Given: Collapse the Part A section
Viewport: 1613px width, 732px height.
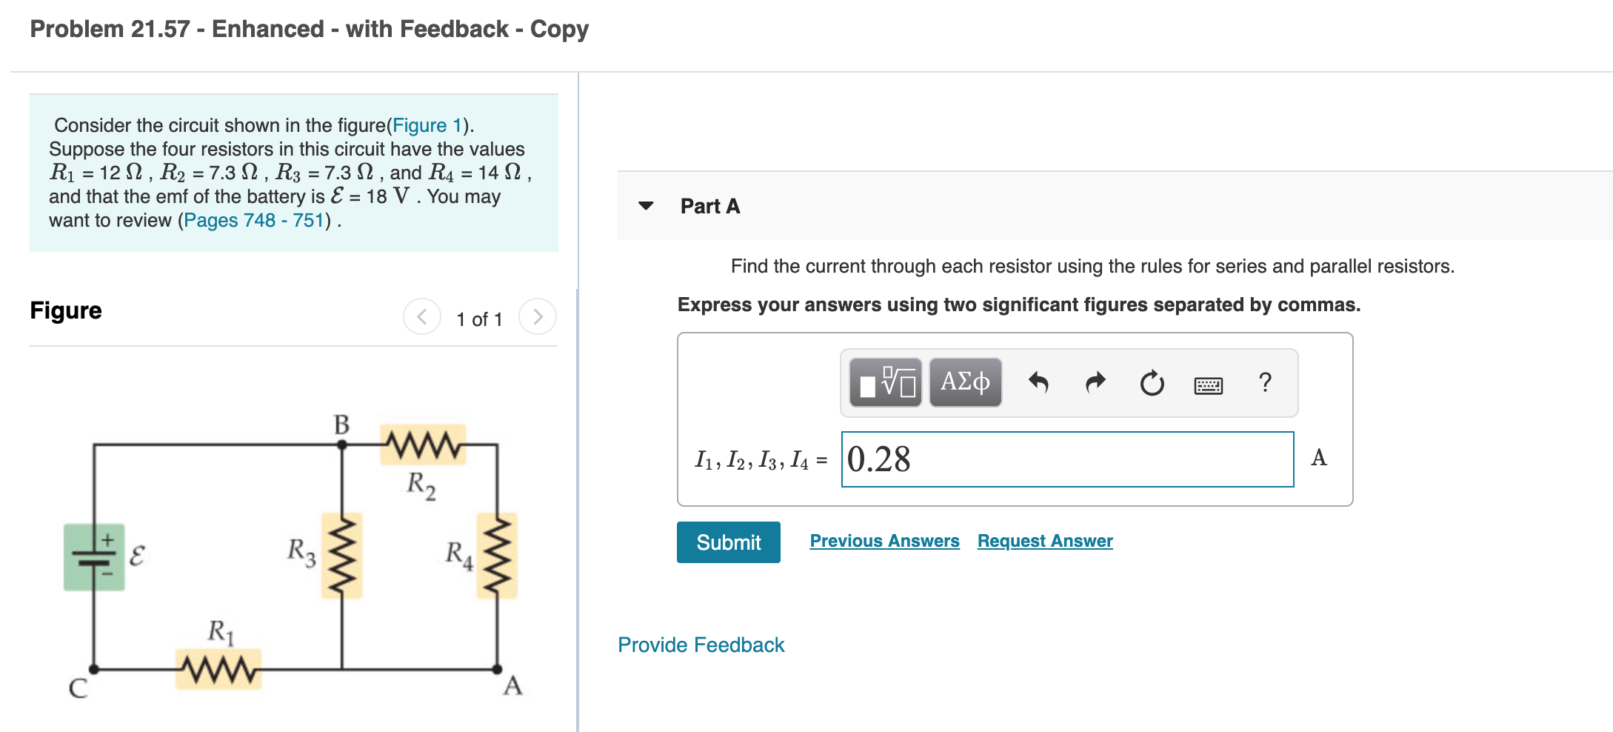Looking at the screenshot, I should tap(646, 207).
